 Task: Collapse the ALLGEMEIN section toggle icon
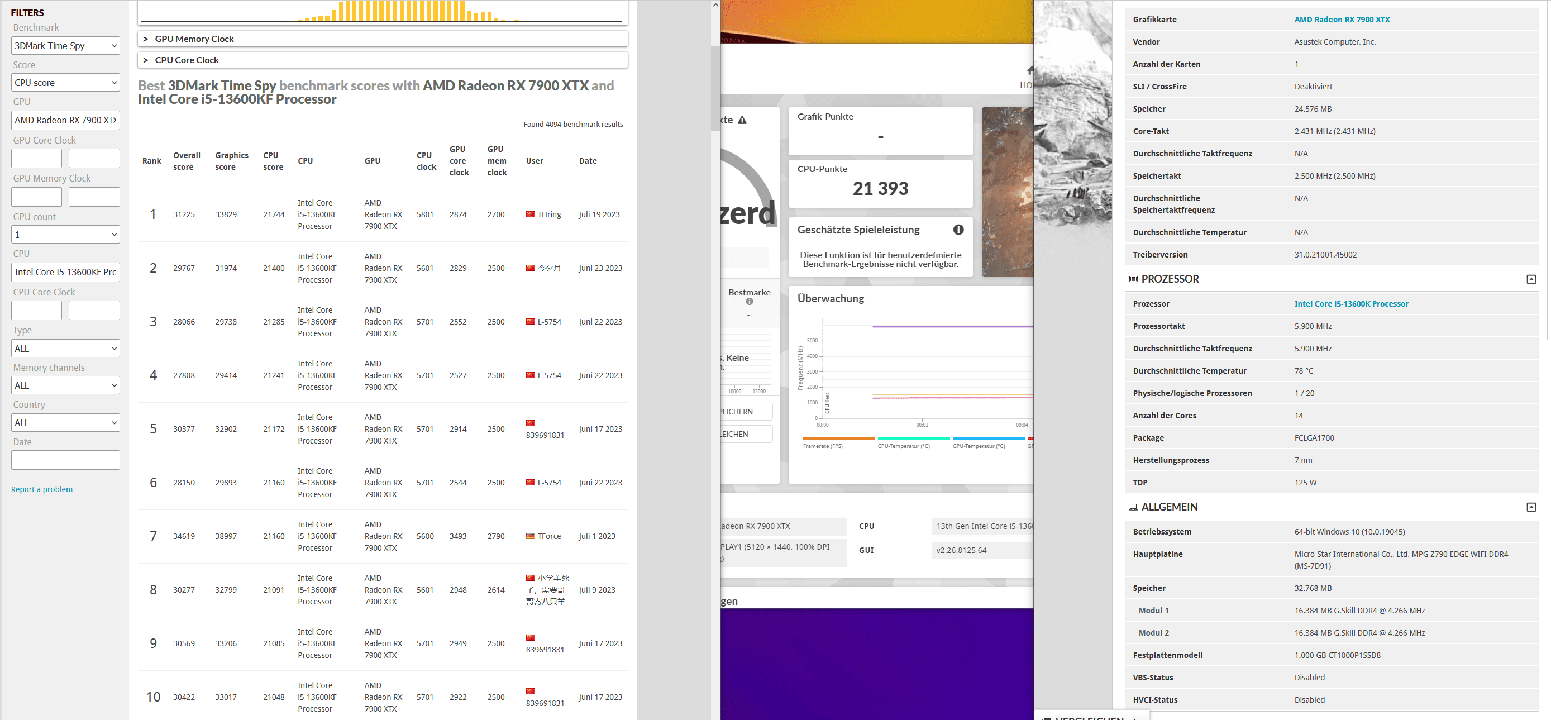point(1530,507)
